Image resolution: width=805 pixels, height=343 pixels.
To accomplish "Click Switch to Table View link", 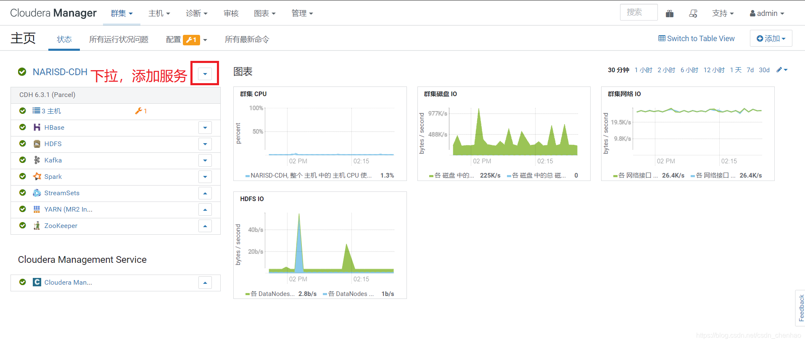I will (x=697, y=39).
